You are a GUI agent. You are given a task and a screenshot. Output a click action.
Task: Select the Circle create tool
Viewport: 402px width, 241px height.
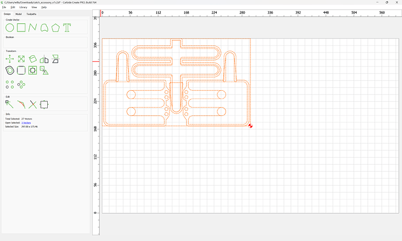(x=10, y=28)
